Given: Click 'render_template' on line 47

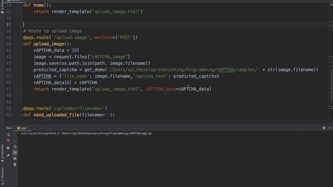Looking at the screenshot, I should coord(70,89).
